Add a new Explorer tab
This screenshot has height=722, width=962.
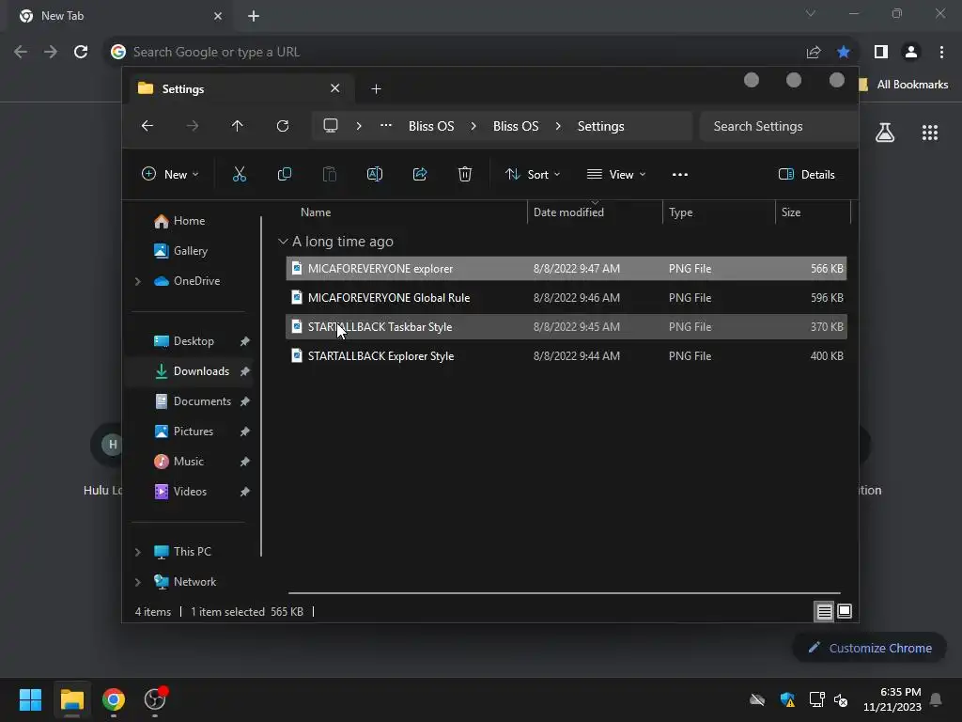click(x=376, y=89)
